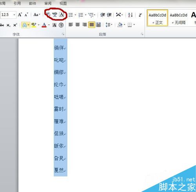Toggle strikethrough formatting
The height and width of the screenshot is (192, 196).
click(2, 25)
